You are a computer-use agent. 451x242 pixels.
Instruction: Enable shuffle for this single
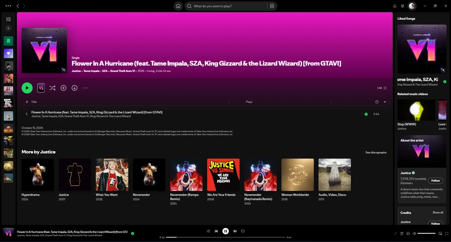(x=52, y=88)
